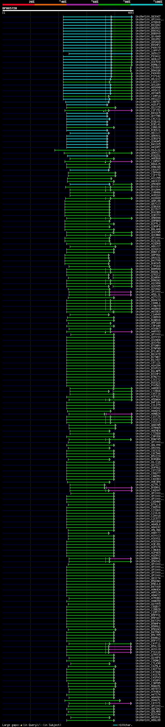Open hit UniRef100_B9IQ92
The width and height of the screenshot is (165, 727).
148,25
